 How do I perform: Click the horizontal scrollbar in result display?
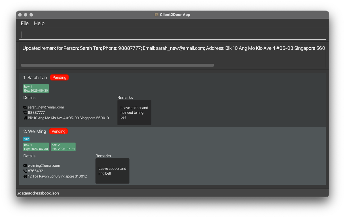117,65
